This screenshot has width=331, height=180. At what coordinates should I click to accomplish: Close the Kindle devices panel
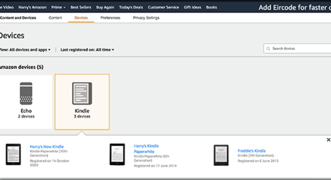click(x=328, y=140)
